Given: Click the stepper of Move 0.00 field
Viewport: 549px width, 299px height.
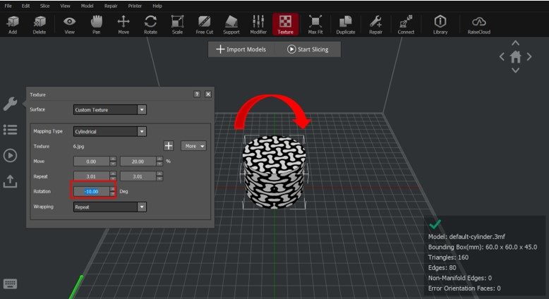Looking at the screenshot, I should (113, 161).
